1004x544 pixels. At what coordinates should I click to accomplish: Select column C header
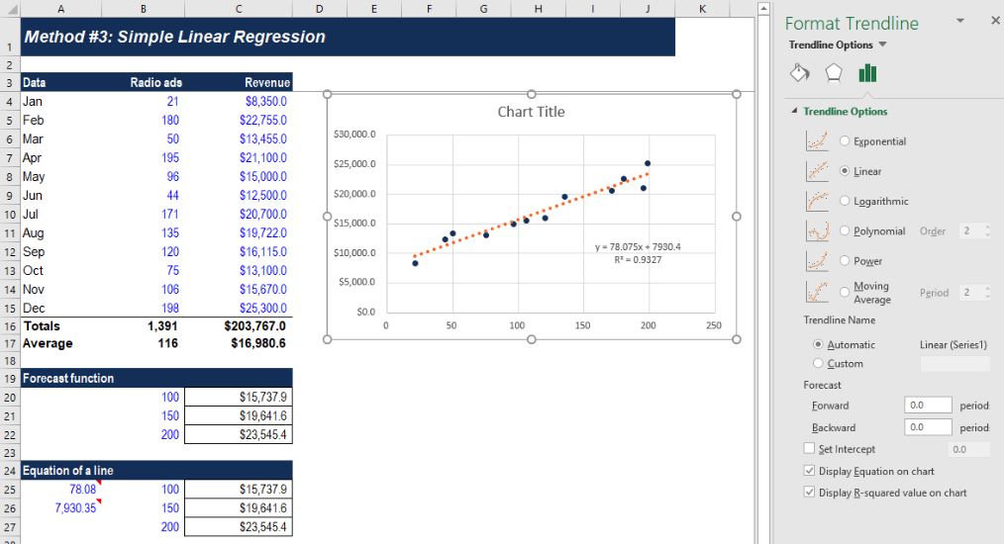tap(239, 8)
